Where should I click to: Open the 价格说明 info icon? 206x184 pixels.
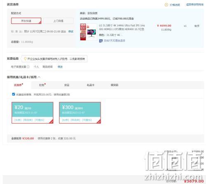point(166,5)
